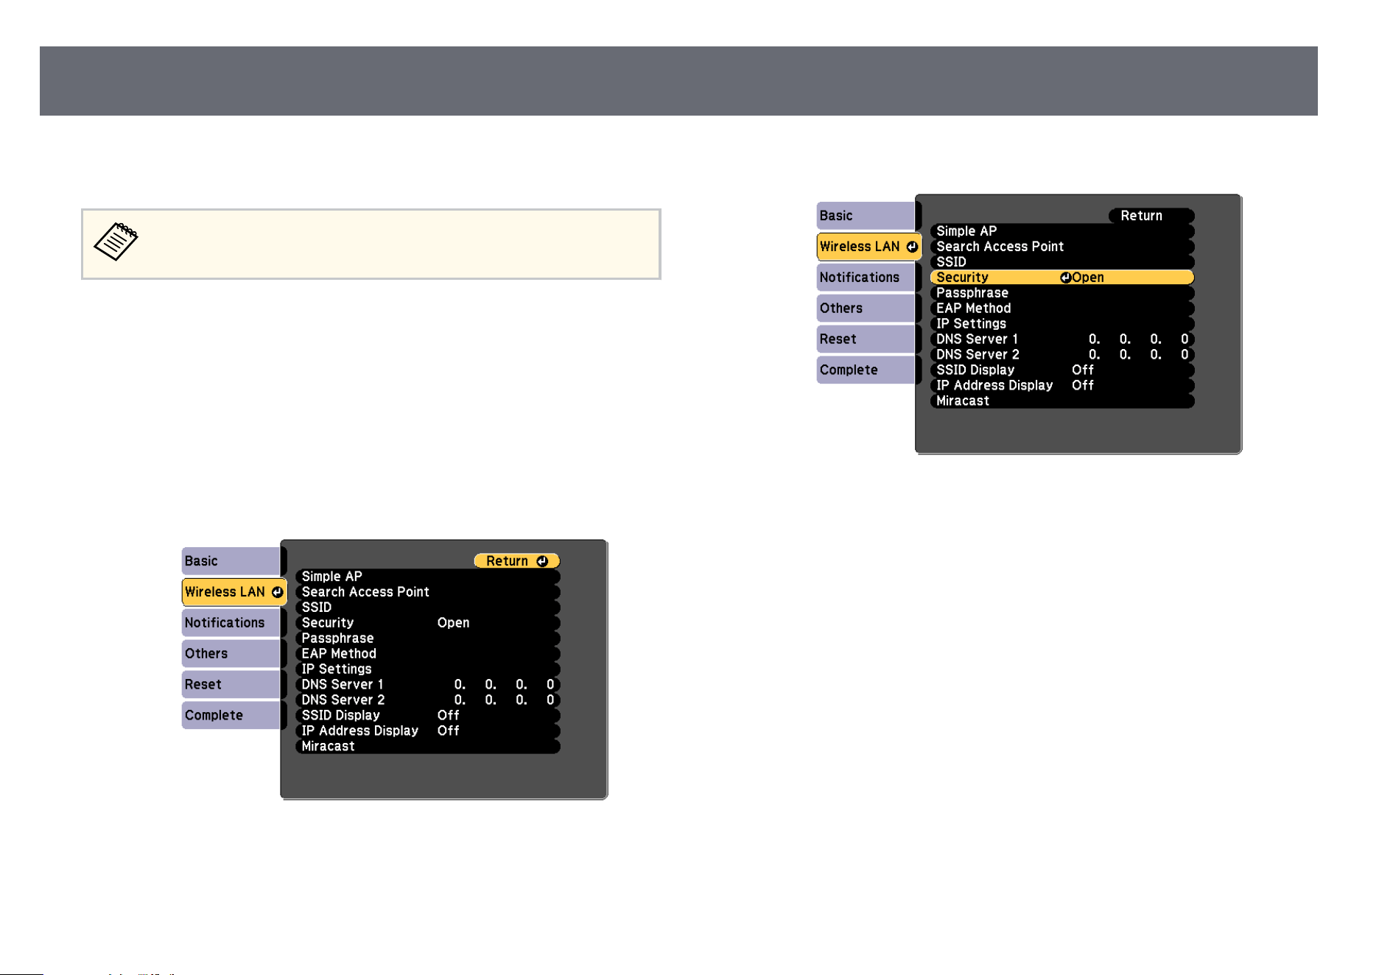Open Search Access Point in the upper-right menu
This screenshot has width=1379, height=975.
1062,247
